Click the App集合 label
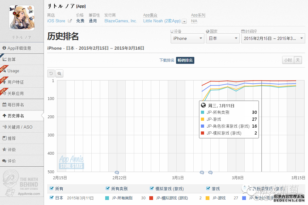 [150, 15]
